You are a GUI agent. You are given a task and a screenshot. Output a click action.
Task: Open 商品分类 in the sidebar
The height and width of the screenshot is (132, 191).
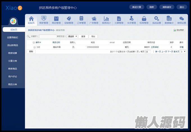pyautogui.click(x=13, y=84)
